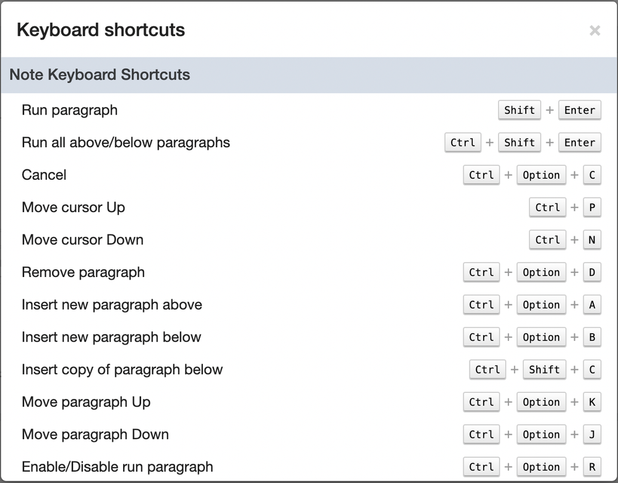The image size is (618, 483).
Task: Select the Run paragraph label
Action: 69,110
